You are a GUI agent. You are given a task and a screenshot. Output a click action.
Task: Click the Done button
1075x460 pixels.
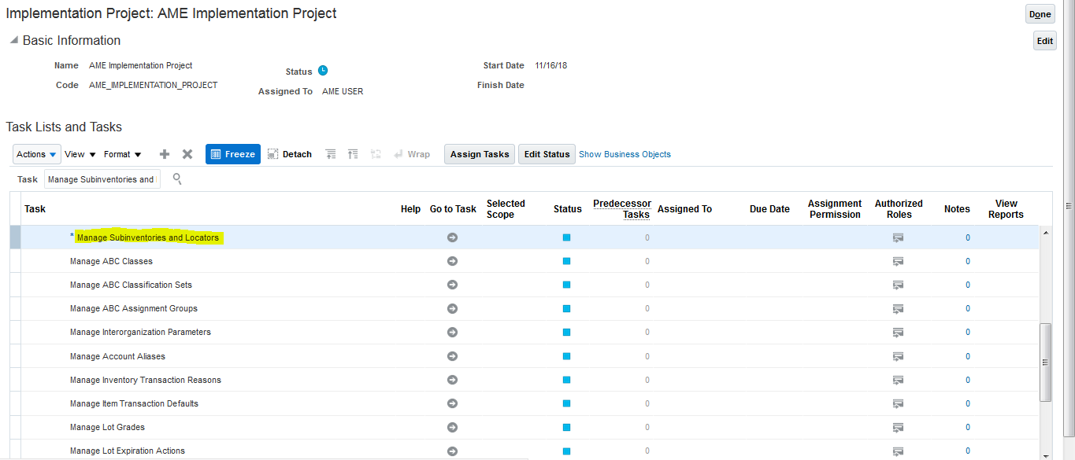click(x=1040, y=14)
